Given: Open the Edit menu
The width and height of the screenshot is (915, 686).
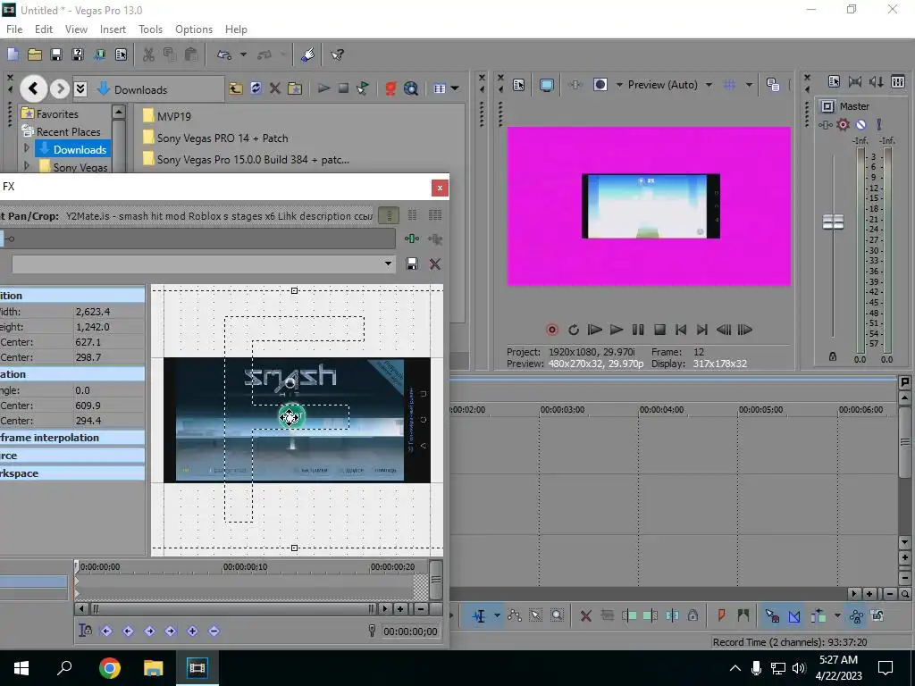Looking at the screenshot, I should tap(44, 29).
